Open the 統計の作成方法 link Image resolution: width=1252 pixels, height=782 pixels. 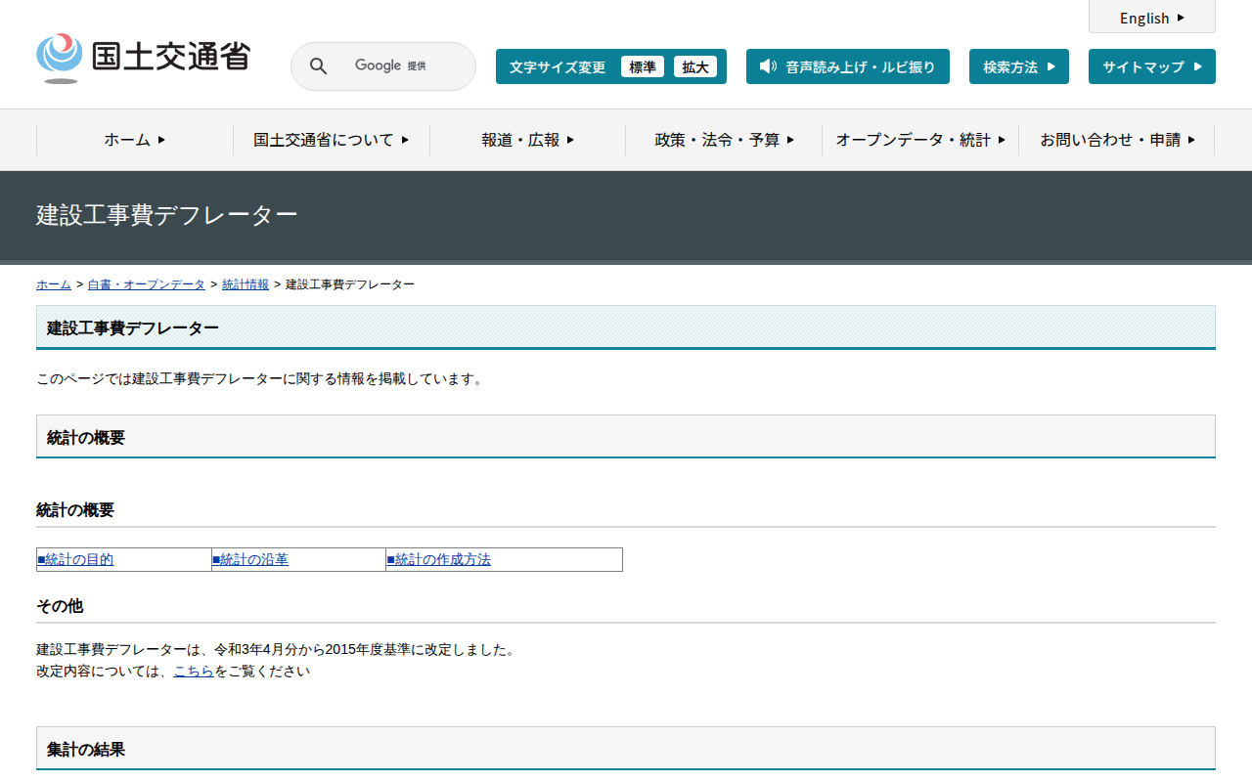click(x=439, y=560)
